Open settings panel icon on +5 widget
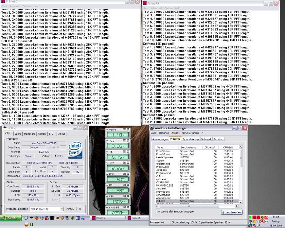285x228 pixels. pos(125,151)
